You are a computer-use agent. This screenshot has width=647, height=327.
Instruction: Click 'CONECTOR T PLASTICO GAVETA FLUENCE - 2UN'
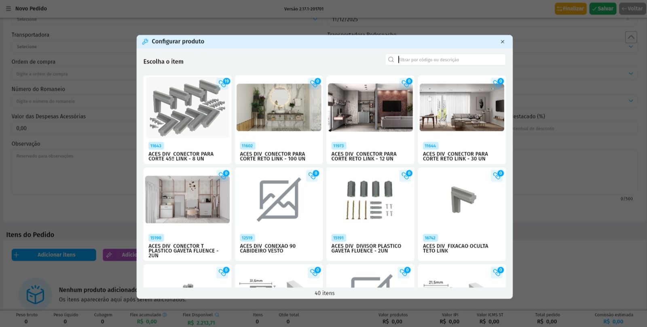183,251
